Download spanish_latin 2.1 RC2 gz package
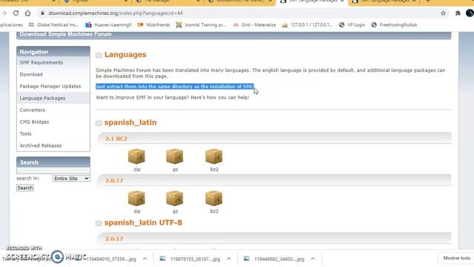 click(x=175, y=156)
